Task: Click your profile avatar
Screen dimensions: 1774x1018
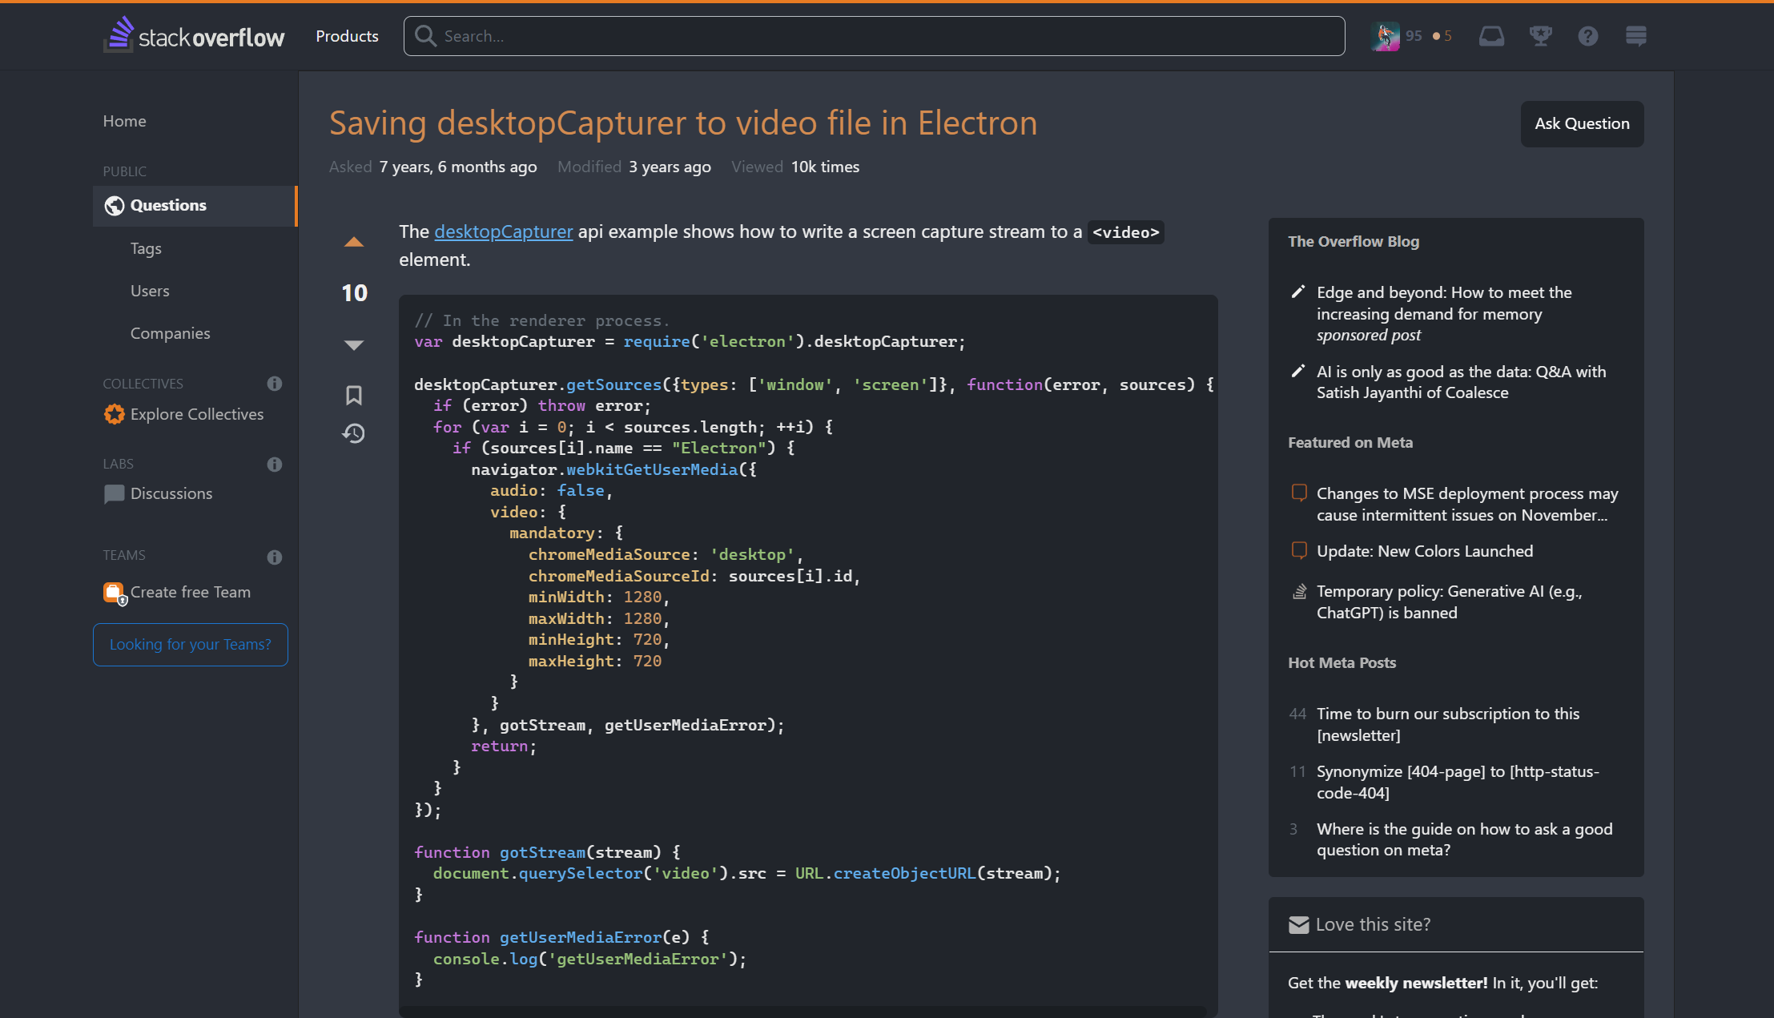Action: [1386, 35]
